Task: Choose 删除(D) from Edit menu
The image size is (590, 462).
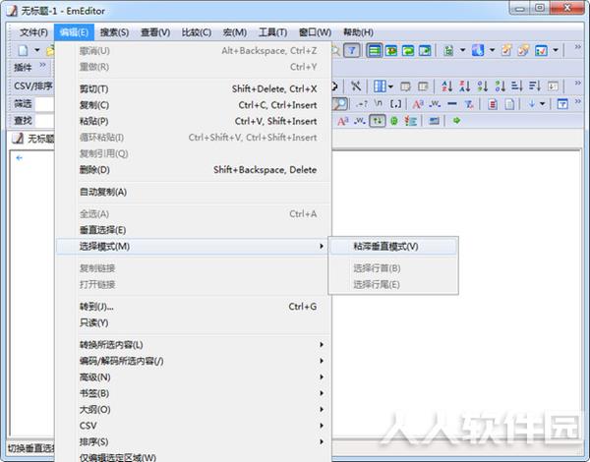Action: point(193,170)
